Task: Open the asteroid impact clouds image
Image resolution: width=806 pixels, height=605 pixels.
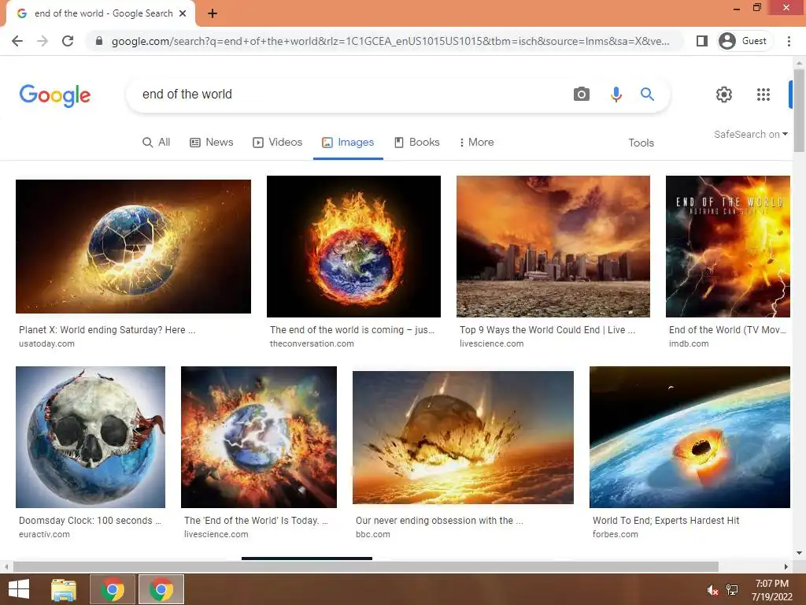Action: coord(463,437)
